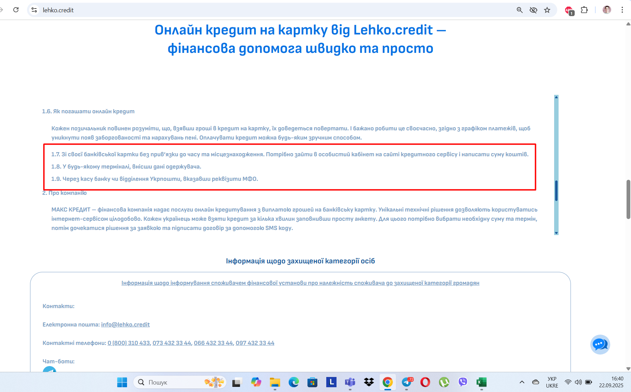This screenshot has height=392, width=631.
Task: Switch UKR keyboard language indicator
Action: [552, 382]
